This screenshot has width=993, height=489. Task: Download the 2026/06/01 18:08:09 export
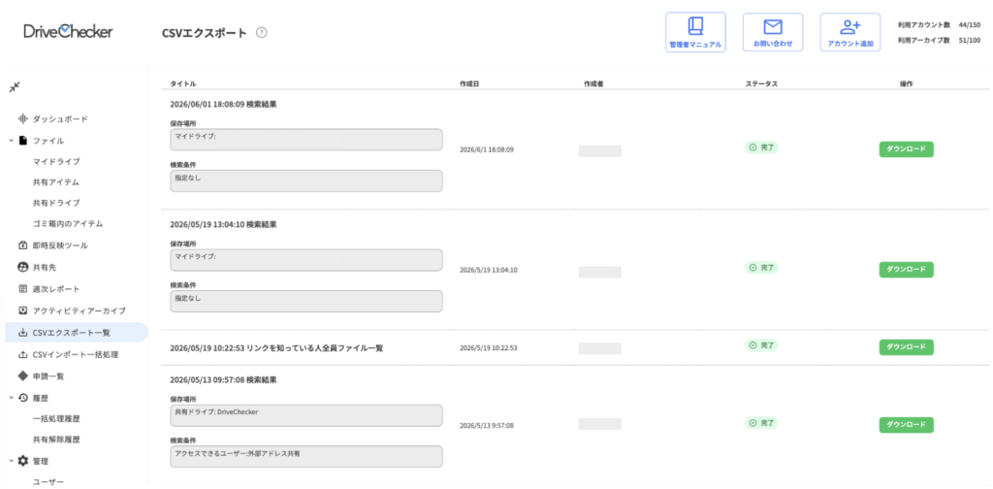[907, 149]
